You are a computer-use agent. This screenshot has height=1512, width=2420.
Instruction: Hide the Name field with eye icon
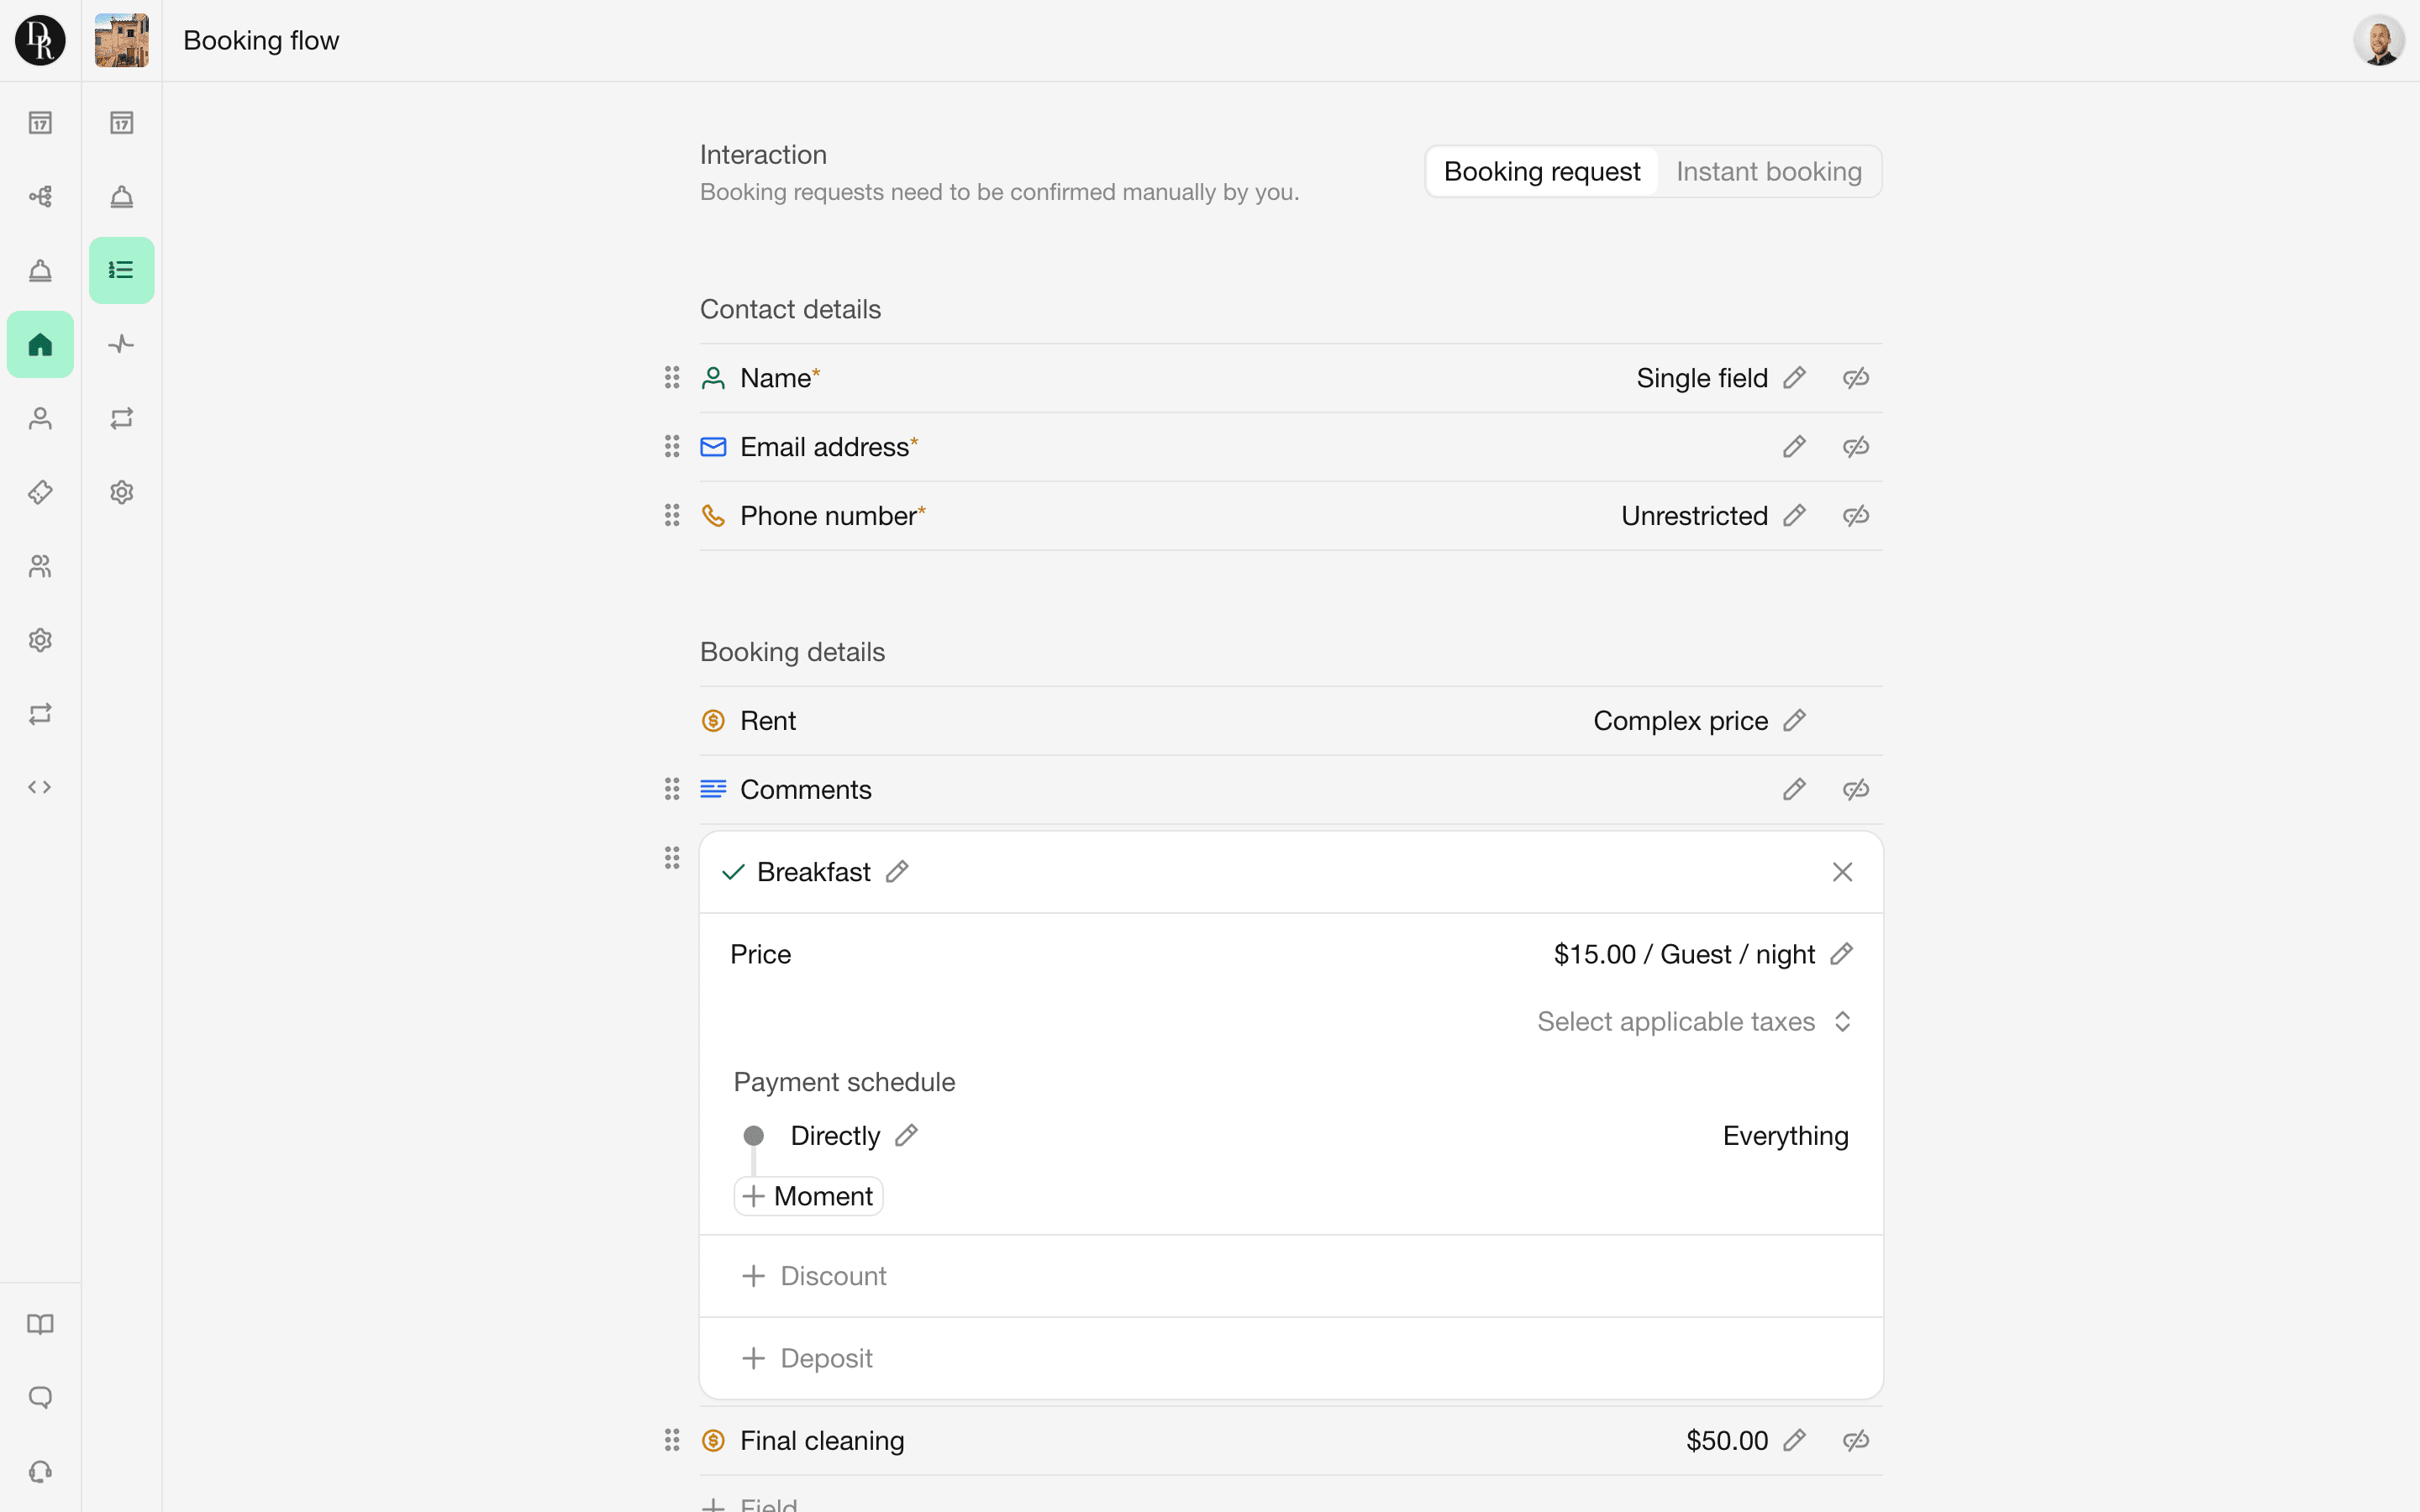(x=1856, y=378)
